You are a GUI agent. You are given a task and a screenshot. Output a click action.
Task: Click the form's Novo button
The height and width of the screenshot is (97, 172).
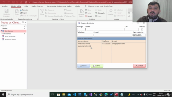coord(84,66)
